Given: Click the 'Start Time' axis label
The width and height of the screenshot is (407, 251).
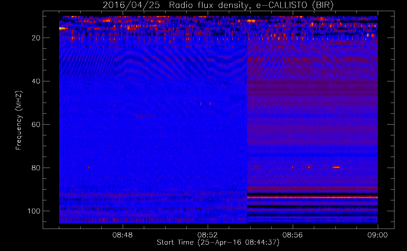Looking at the screenshot, I should [218, 242].
